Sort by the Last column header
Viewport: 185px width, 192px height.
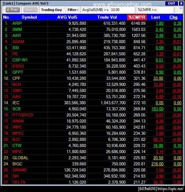[156, 17]
